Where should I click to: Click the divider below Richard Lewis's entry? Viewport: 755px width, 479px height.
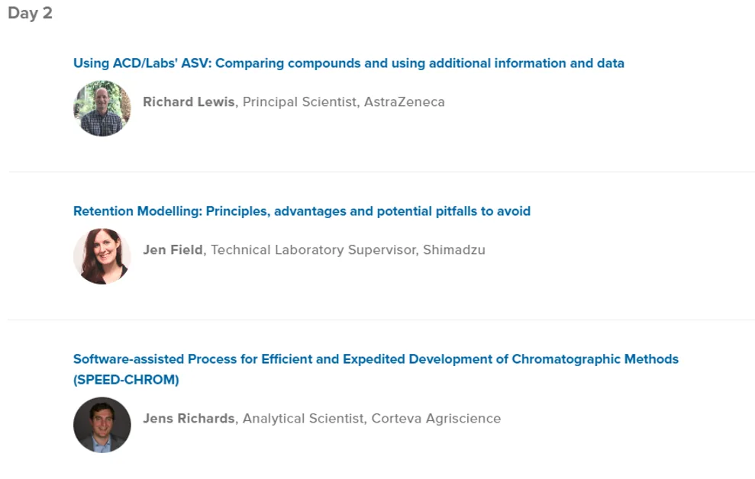click(382, 172)
